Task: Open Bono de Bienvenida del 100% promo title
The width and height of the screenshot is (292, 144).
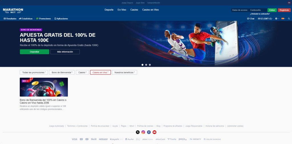Action: pos(43,101)
